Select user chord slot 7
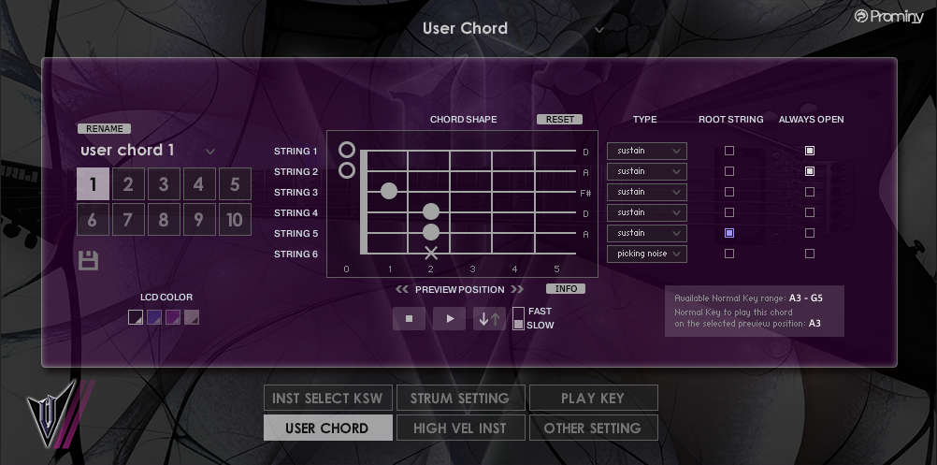937x465 pixels. (128, 220)
